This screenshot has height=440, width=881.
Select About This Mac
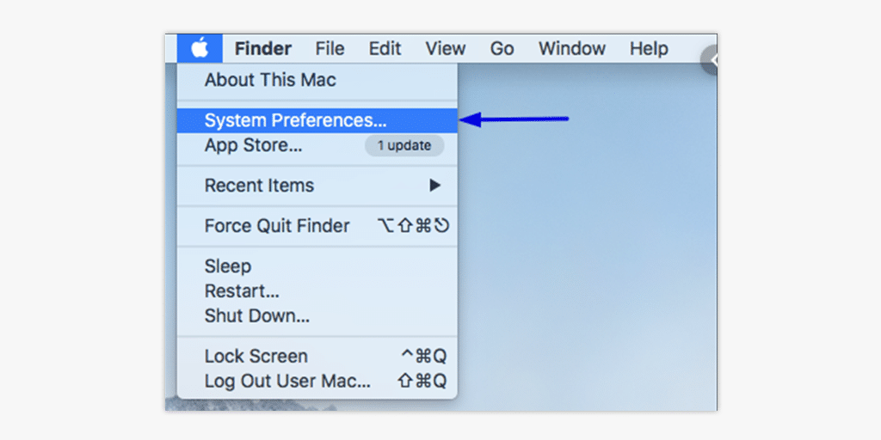270,81
